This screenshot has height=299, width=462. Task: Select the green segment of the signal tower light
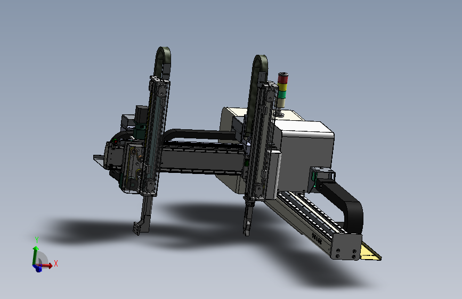pos(282,95)
